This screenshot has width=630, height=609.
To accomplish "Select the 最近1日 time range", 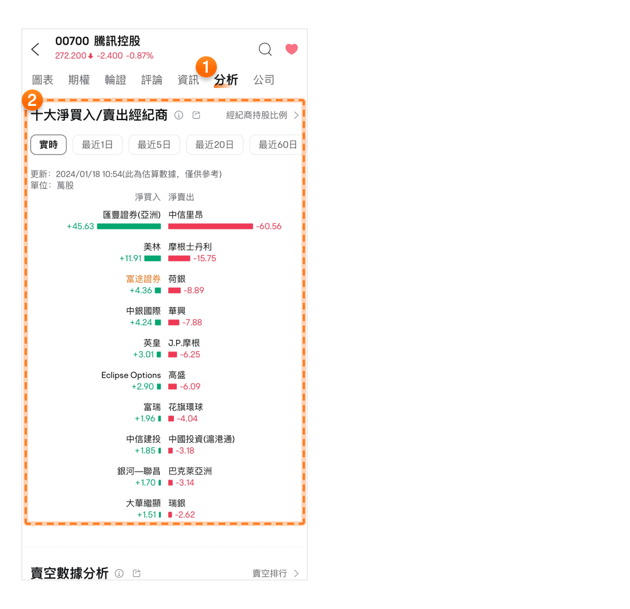I will click(97, 145).
